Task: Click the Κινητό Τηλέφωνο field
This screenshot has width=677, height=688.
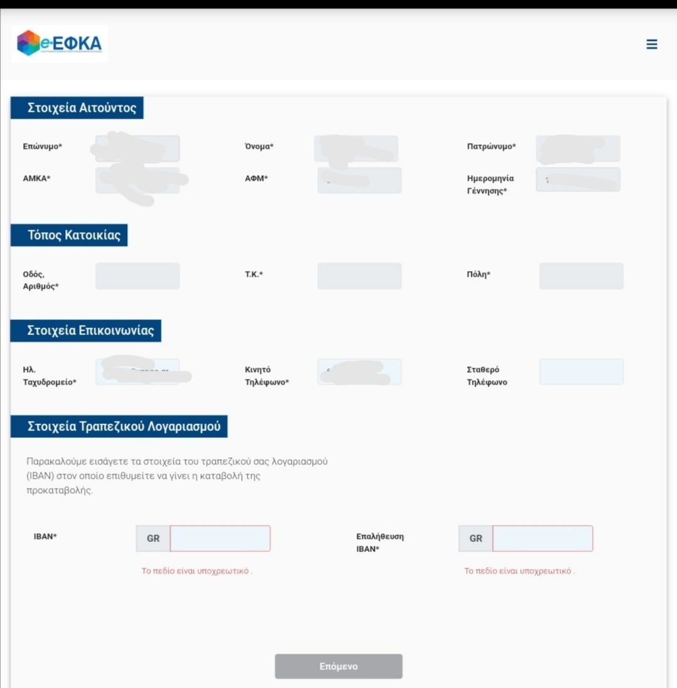Action: tap(359, 371)
